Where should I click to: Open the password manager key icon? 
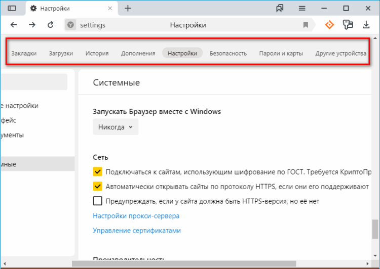point(348,25)
